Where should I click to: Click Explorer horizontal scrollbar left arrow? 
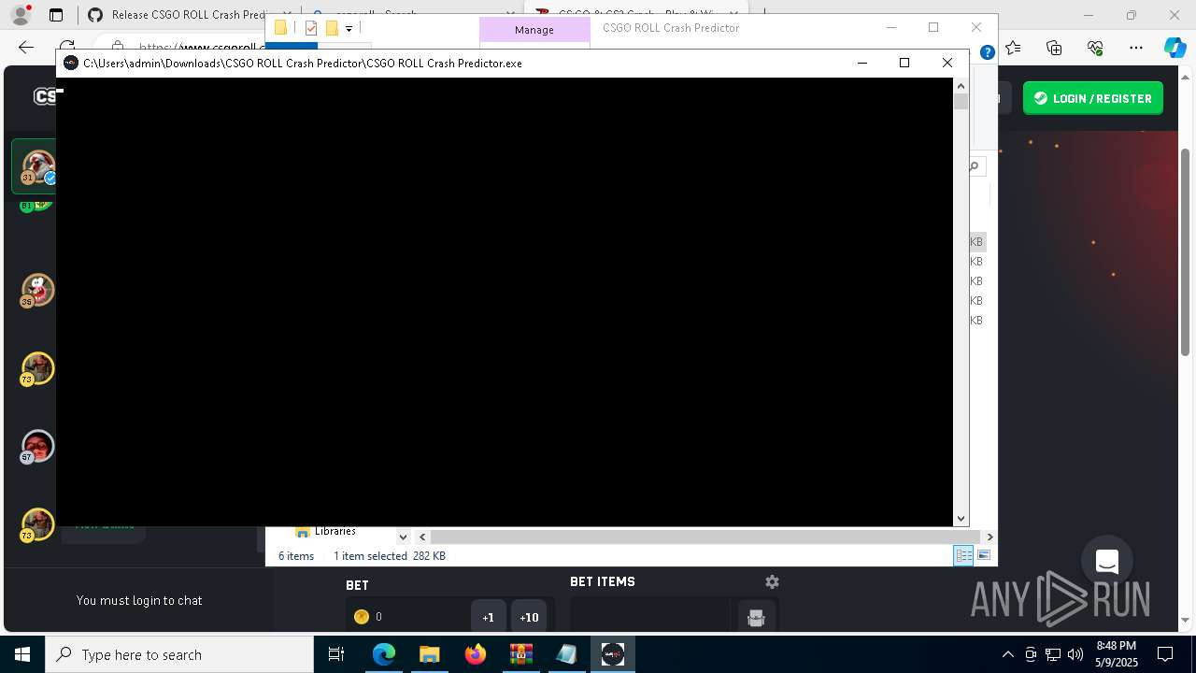(x=422, y=537)
